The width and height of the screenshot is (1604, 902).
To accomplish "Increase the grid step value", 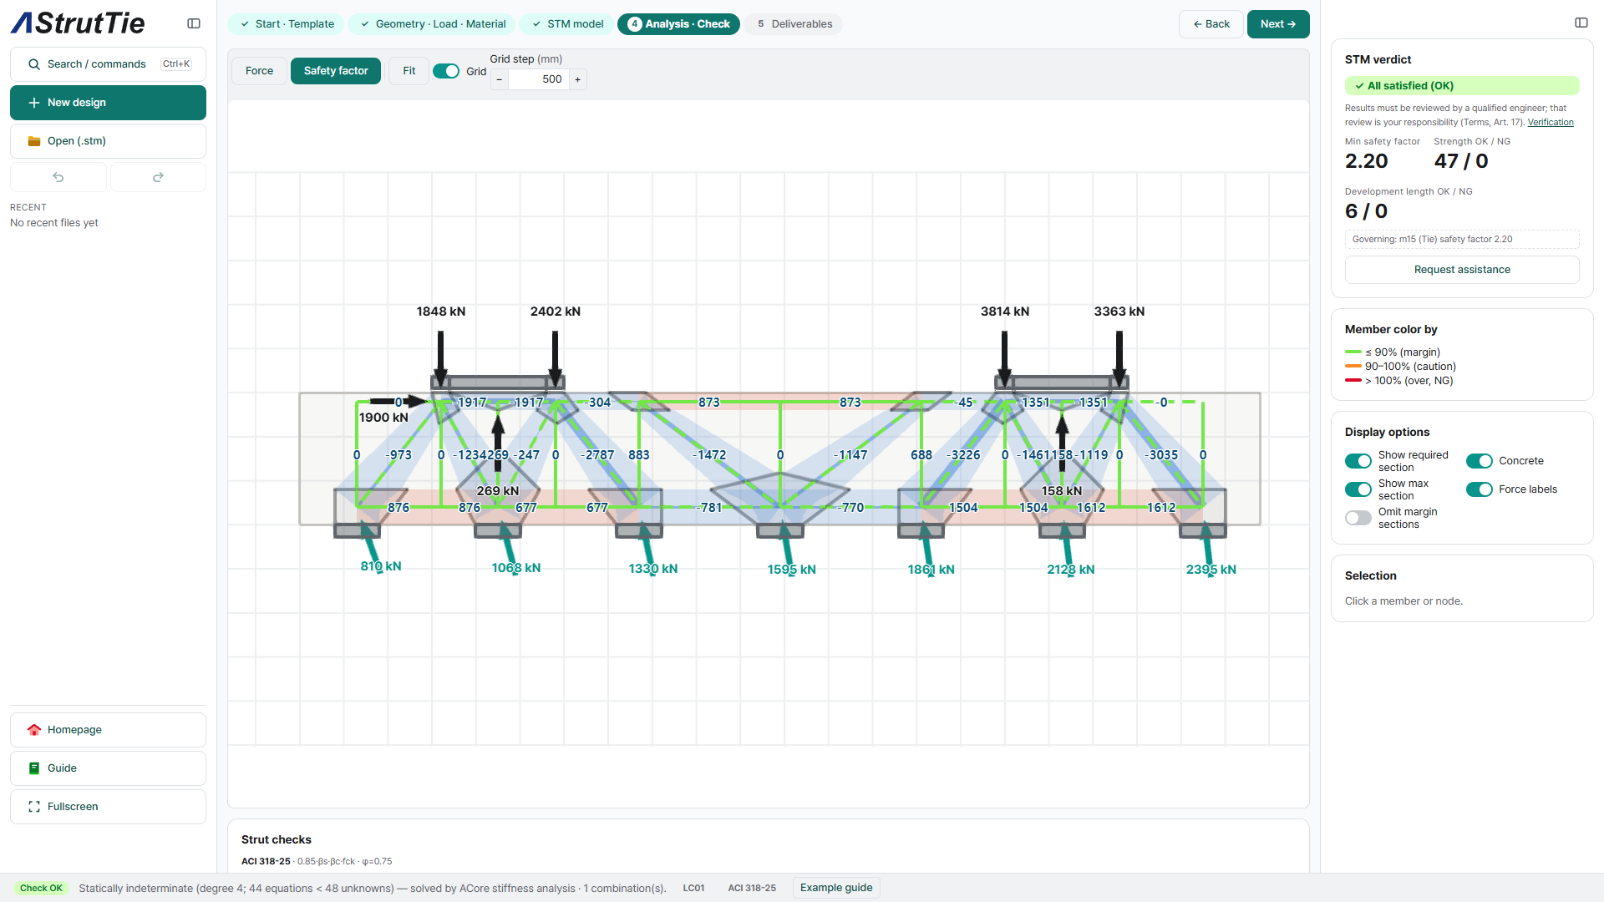I will (x=577, y=79).
